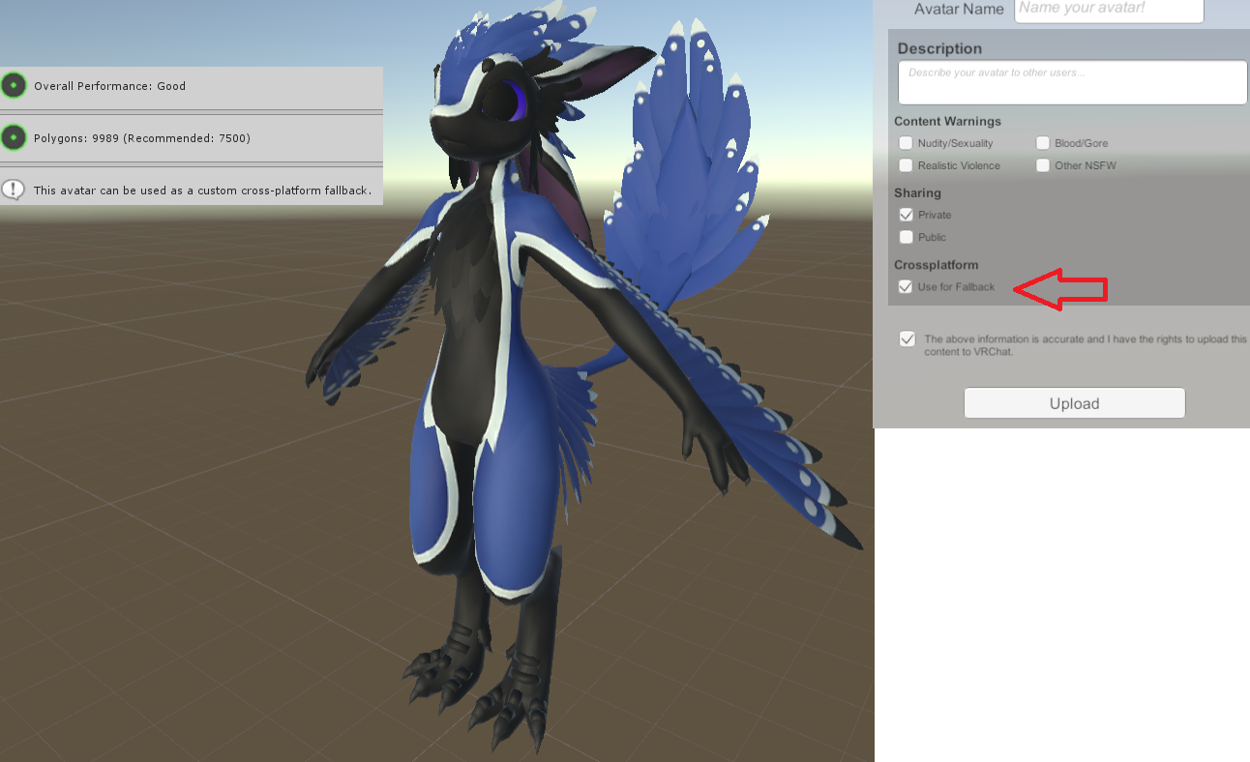The image size is (1250, 762).
Task: Click the Avatar Name label
Action: (x=959, y=9)
